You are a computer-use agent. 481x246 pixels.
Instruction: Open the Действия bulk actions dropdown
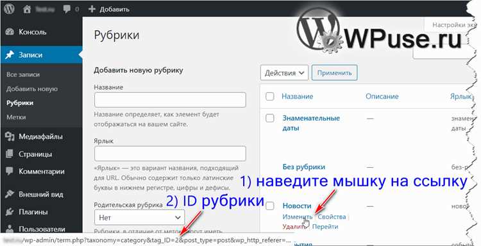click(284, 73)
